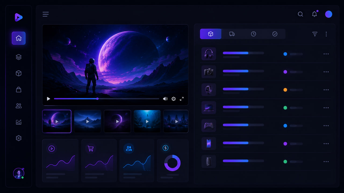Open video settings gear in the player controls

coord(174,99)
